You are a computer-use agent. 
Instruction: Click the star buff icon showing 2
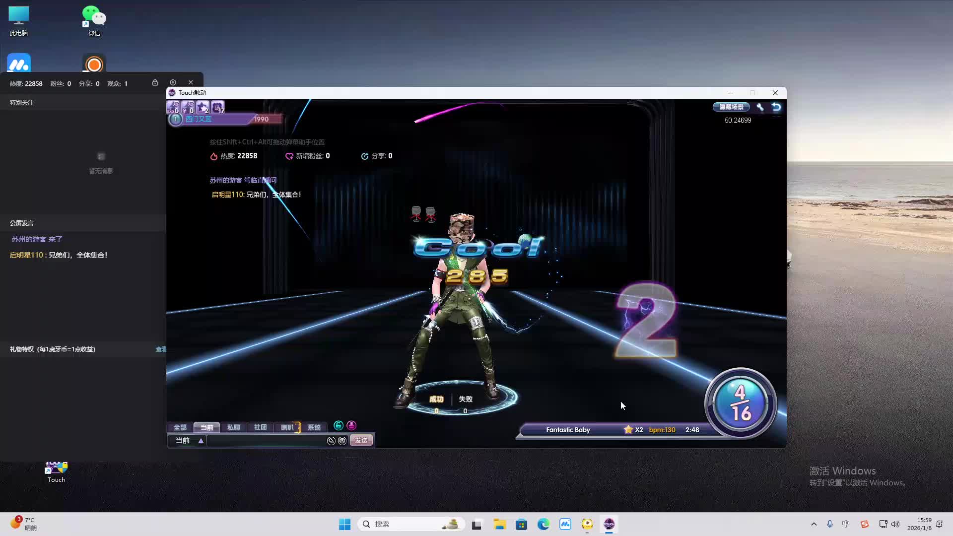[x=203, y=107]
